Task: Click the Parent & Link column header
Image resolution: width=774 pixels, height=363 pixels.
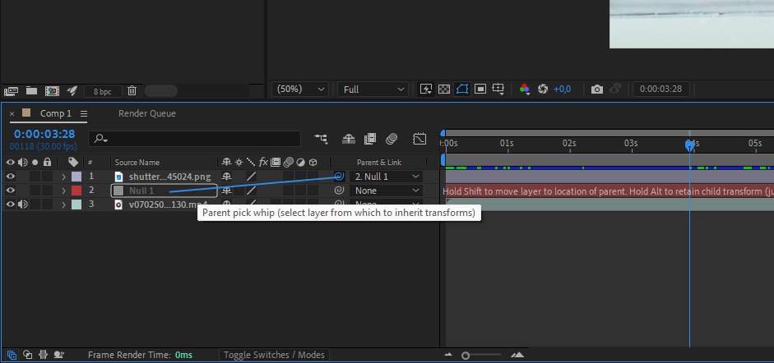Action: pos(379,162)
